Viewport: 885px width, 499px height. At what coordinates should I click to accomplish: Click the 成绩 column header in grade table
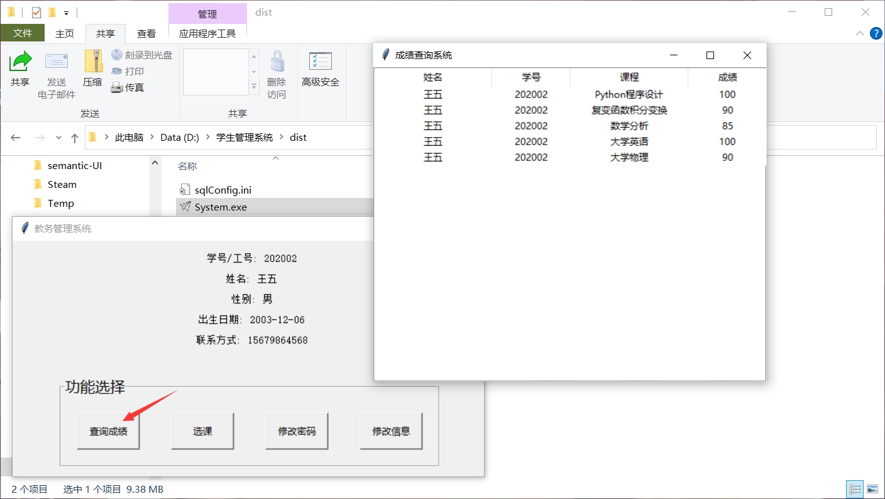(x=727, y=77)
